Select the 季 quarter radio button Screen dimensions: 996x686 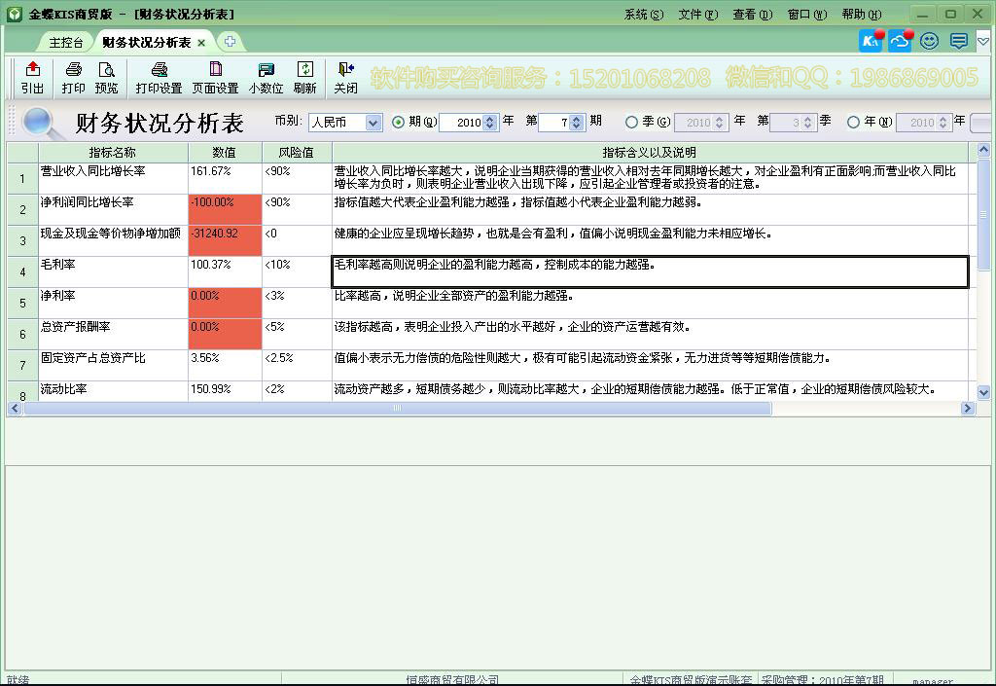632,123
